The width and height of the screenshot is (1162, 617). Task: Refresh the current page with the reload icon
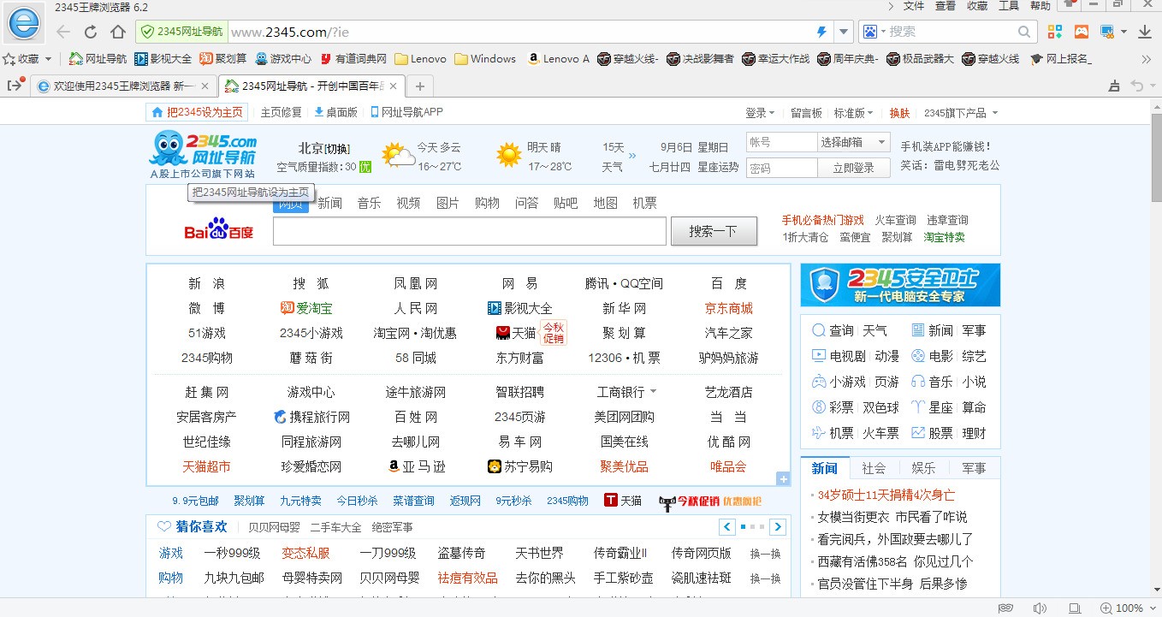[x=91, y=31]
